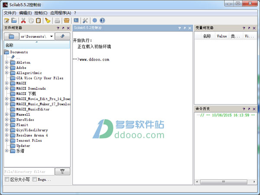
Task: Click command history horizontal scrollbar thumb
Action: coord(224,182)
